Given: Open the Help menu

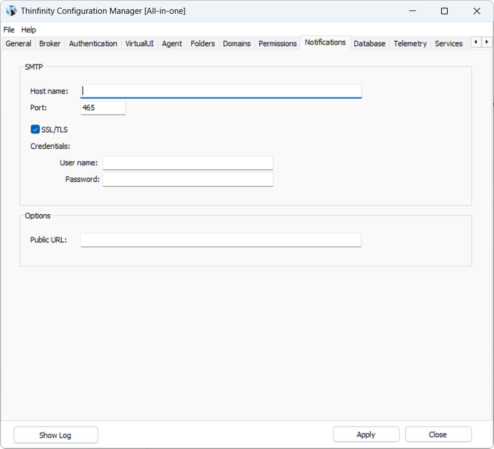Looking at the screenshot, I should [x=29, y=30].
